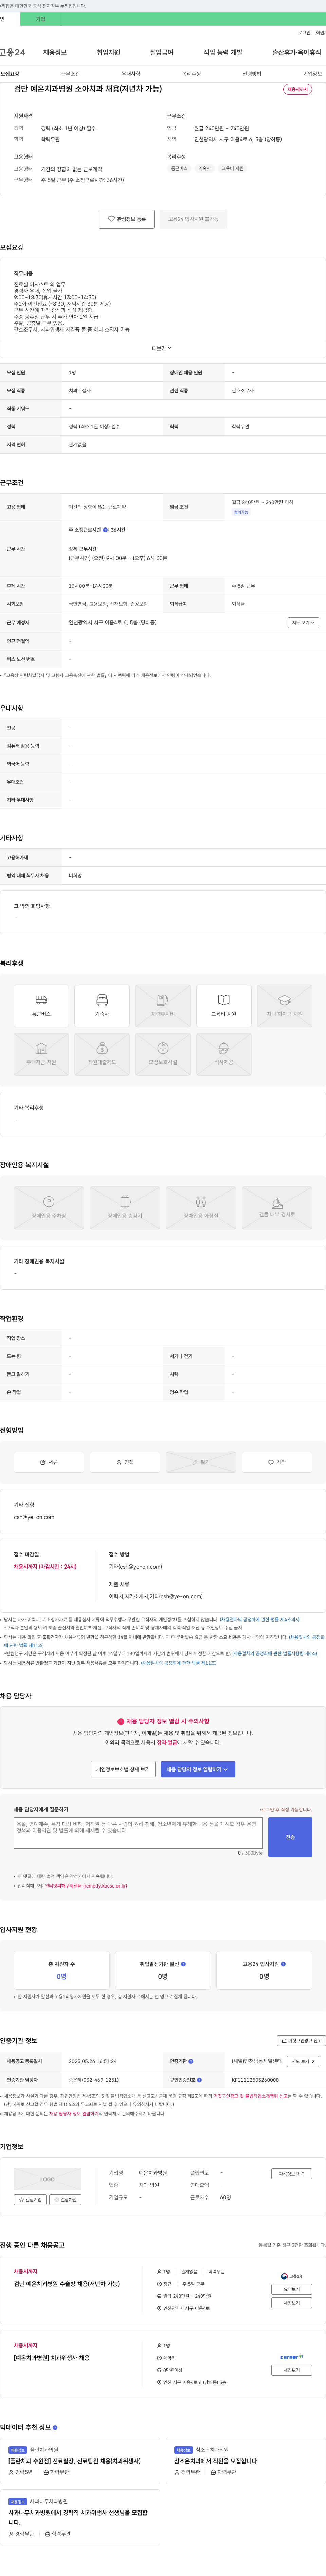Click the 교육비 지원 welfare icon
Image resolution: width=326 pixels, height=2576 pixels.
click(224, 1006)
